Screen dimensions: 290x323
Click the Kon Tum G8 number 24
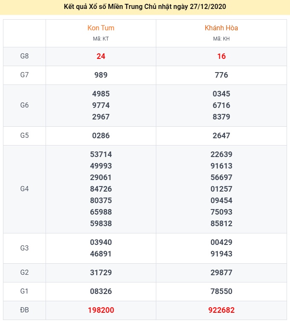pos(101,56)
